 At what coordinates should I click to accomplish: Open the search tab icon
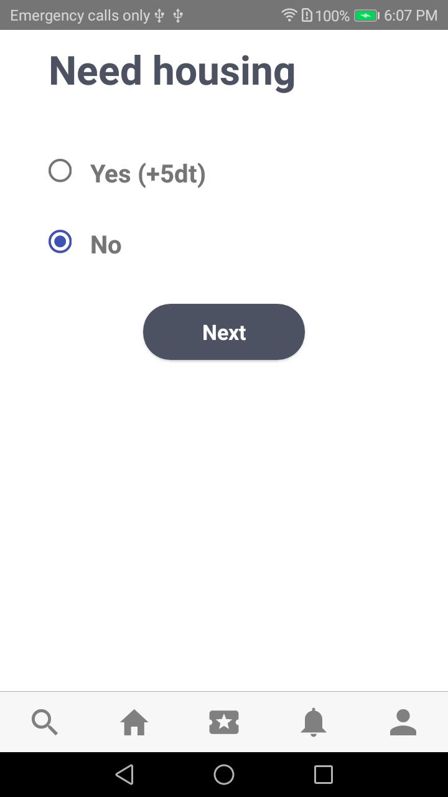point(45,722)
